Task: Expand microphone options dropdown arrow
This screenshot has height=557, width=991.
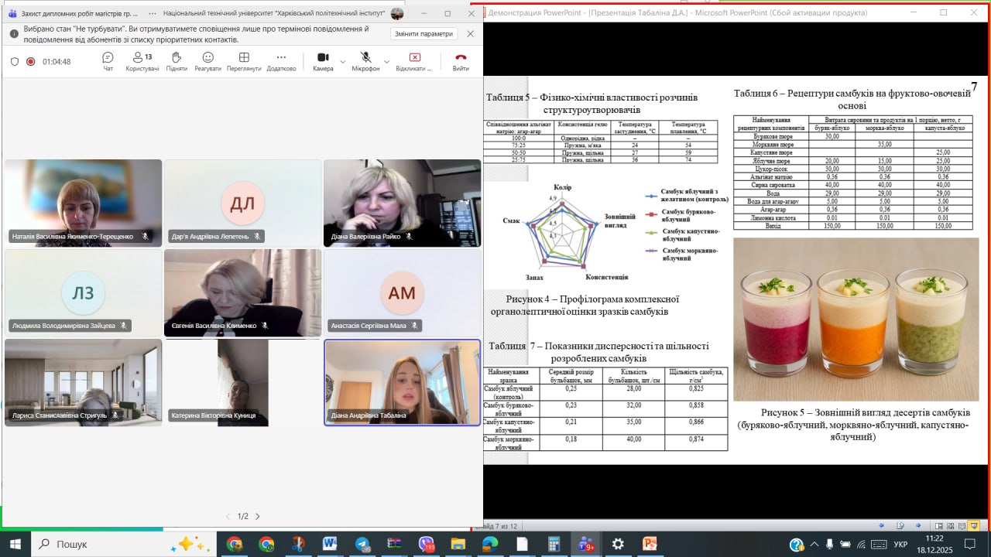Action: click(386, 61)
